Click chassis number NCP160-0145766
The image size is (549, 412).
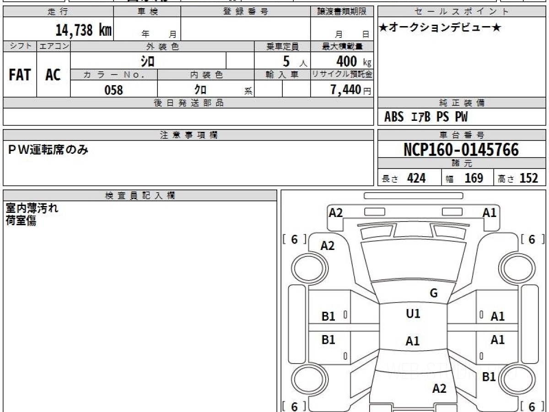coord(461,150)
